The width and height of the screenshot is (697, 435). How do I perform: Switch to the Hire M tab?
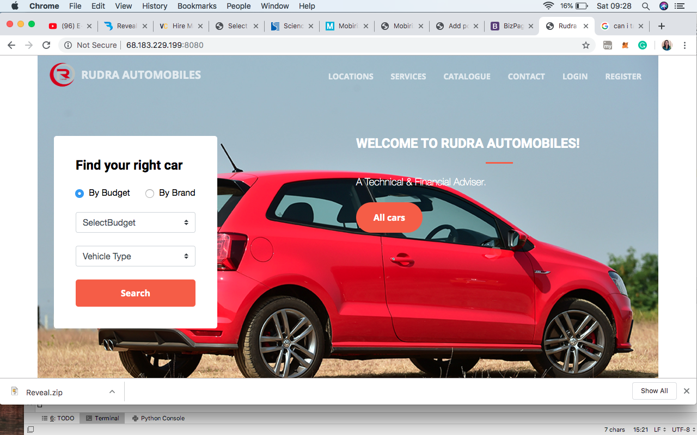point(181,26)
